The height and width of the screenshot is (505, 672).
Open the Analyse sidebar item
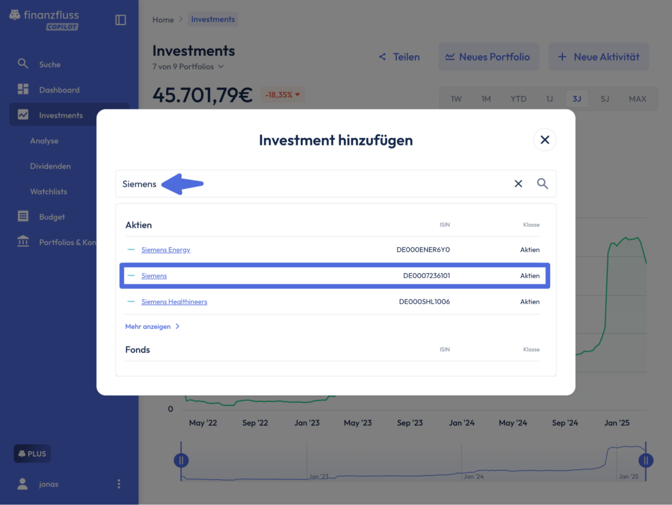(44, 141)
